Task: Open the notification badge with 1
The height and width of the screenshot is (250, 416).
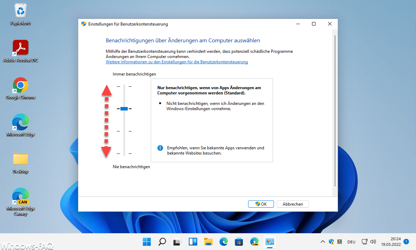Action: pos(406,242)
